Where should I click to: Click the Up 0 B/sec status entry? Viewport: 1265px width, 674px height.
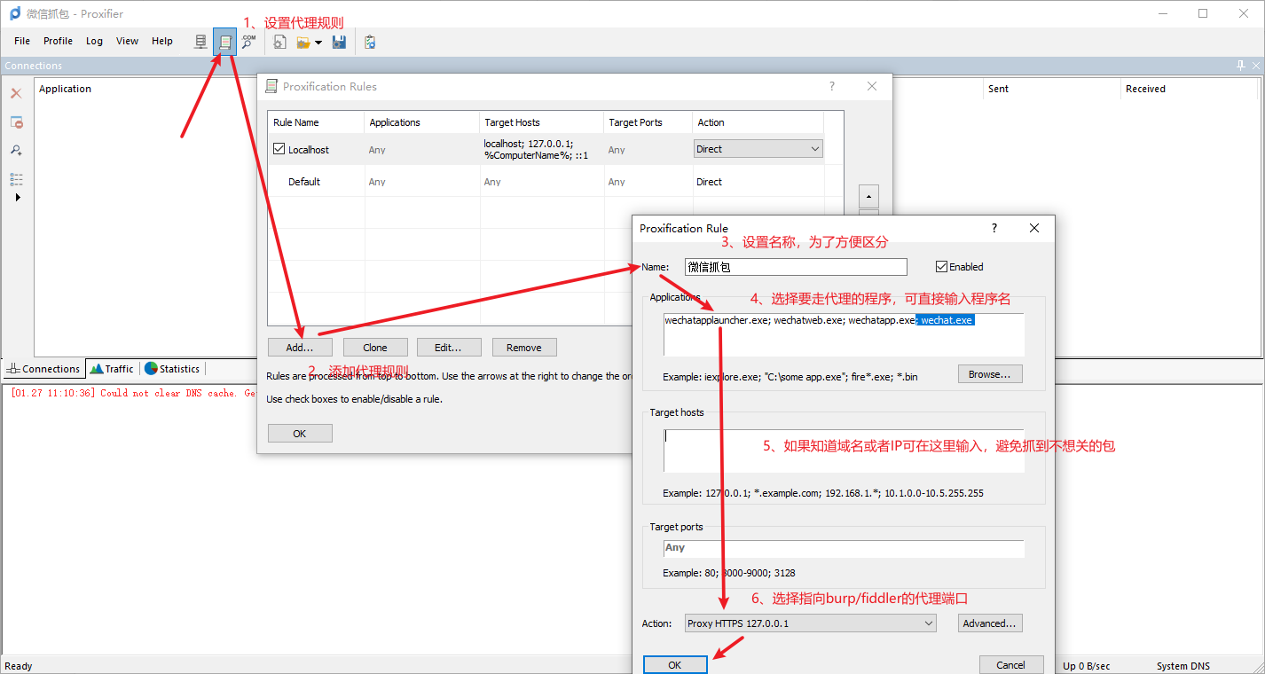pyautogui.click(x=1086, y=666)
